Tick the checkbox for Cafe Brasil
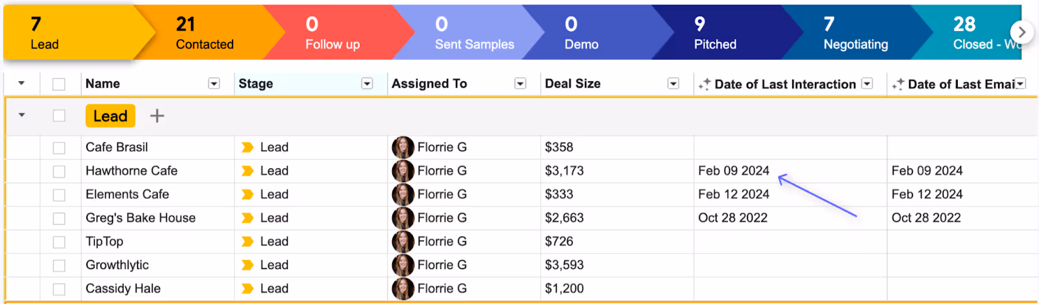Image resolution: width=1039 pixels, height=304 pixels. click(59, 148)
